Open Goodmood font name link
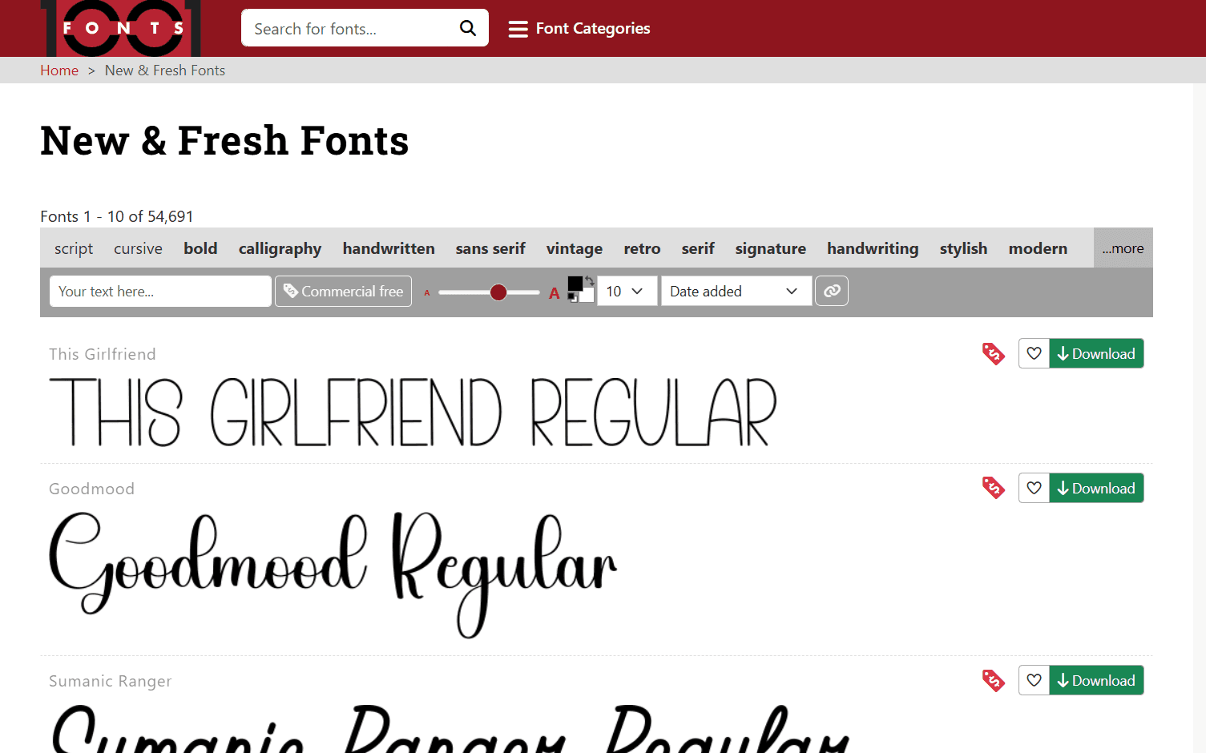Viewport: 1206px width, 753px height. 91,489
